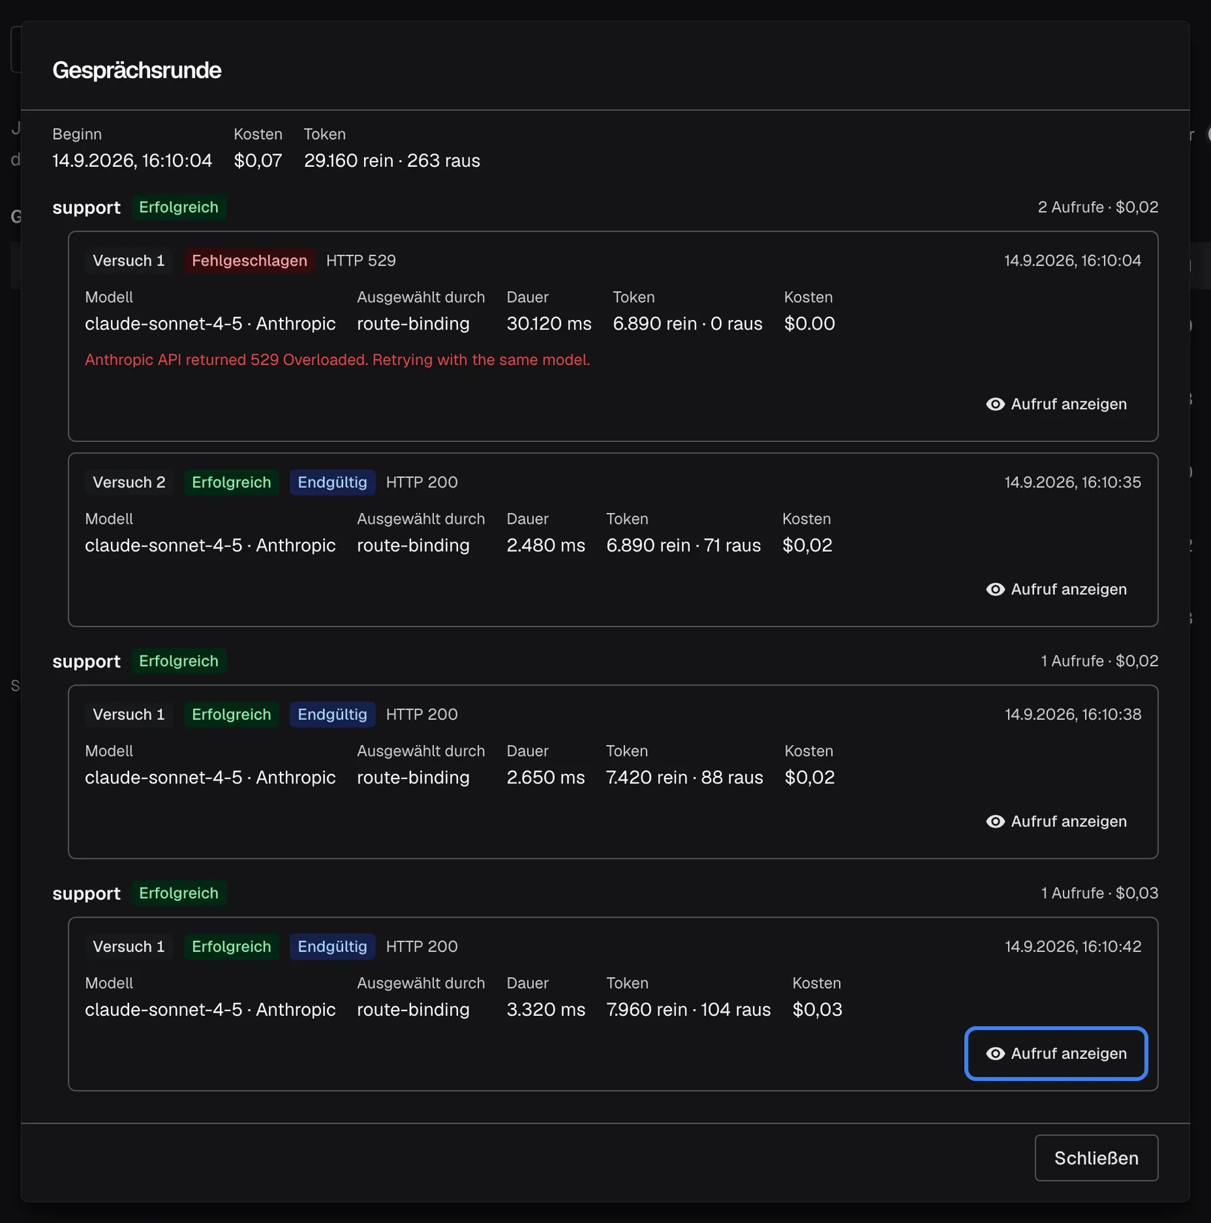Click eye icon in failed Versuch 1 card

(995, 404)
